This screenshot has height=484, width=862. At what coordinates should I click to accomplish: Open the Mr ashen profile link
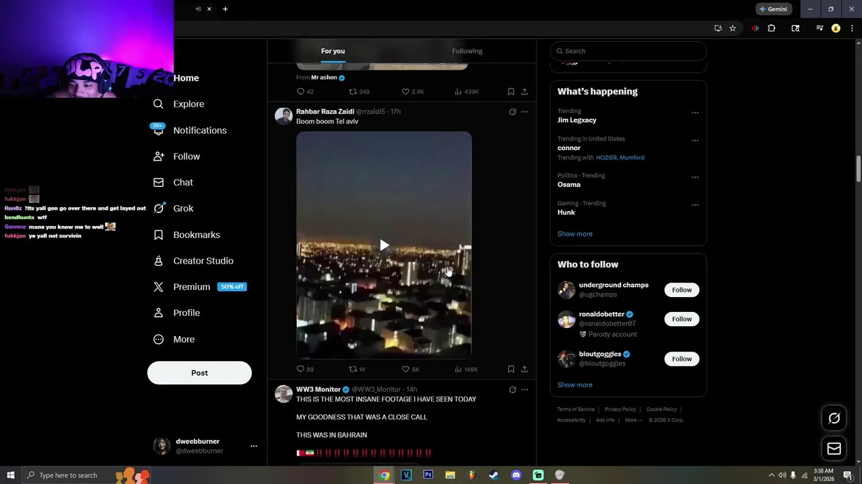point(324,77)
